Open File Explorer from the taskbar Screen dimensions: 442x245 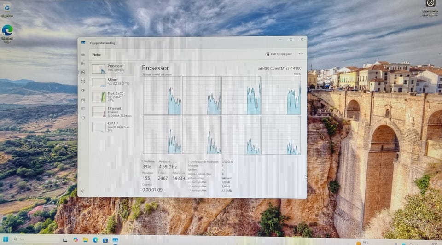(86, 240)
